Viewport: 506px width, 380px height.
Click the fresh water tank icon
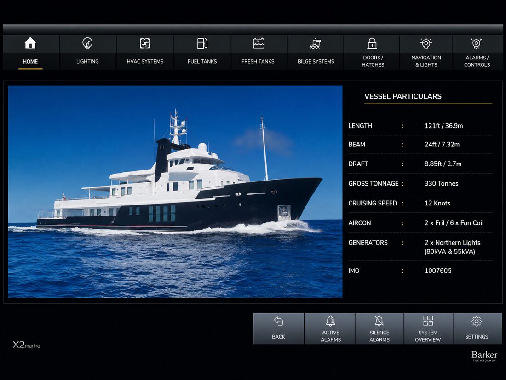pos(259,43)
